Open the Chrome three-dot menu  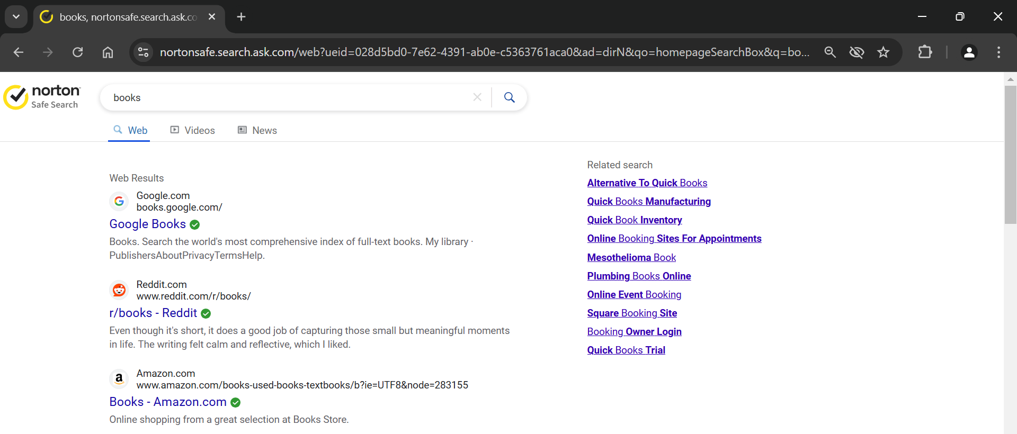click(998, 52)
